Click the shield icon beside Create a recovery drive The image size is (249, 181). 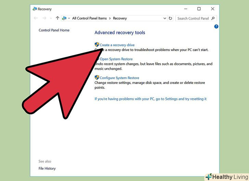pyautogui.click(x=97, y=44)
